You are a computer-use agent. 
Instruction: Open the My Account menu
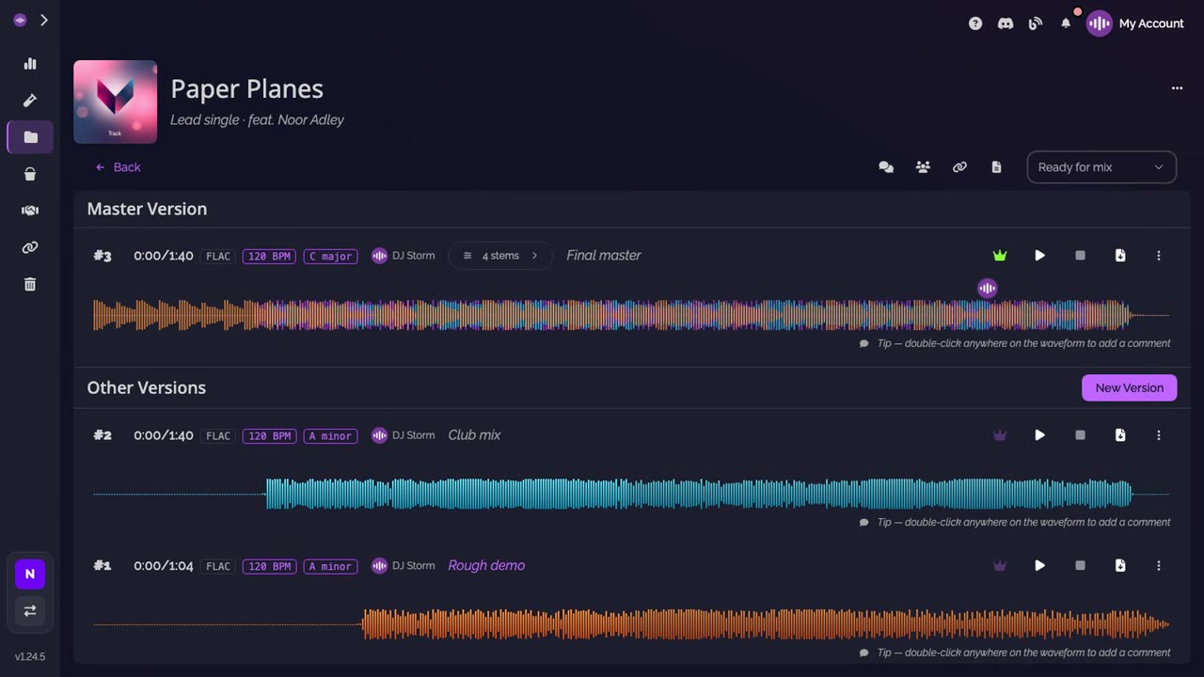point(1135,24)
